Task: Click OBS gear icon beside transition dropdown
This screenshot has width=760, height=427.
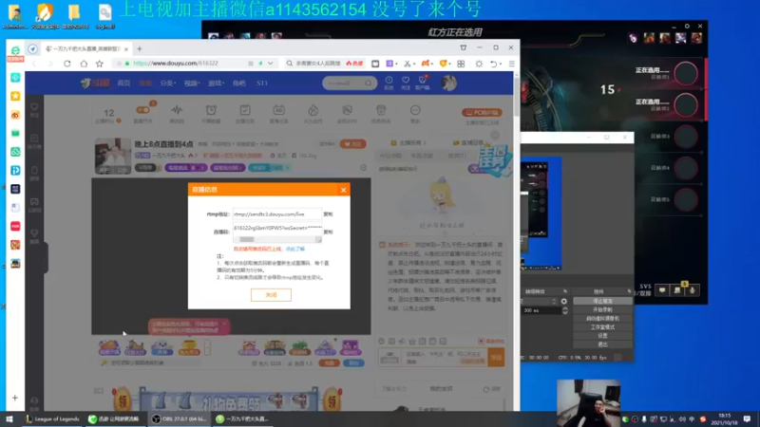Action: pyautogui.click(x=563, y=301)
